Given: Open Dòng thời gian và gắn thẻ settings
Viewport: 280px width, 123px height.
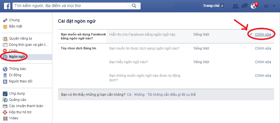Looking at the screenshot, I should pos(29,45).
